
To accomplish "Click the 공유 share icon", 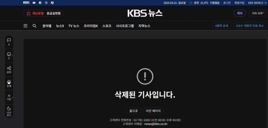I will (x=9, y=70).
